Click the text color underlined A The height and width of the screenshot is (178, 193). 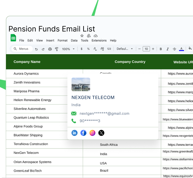[x=181, y=49]
